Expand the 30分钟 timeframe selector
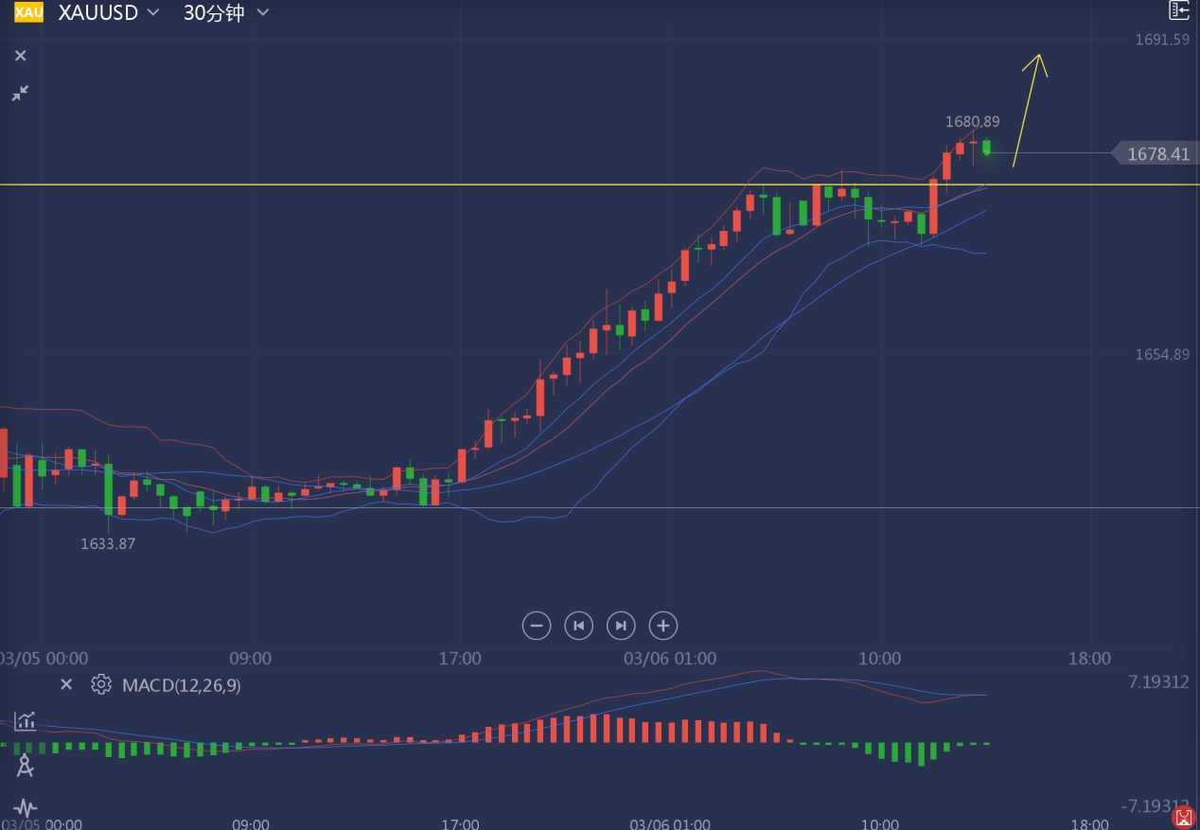Image resolution: width=1200 pixels, height=830 pixels. coord(226,12)
